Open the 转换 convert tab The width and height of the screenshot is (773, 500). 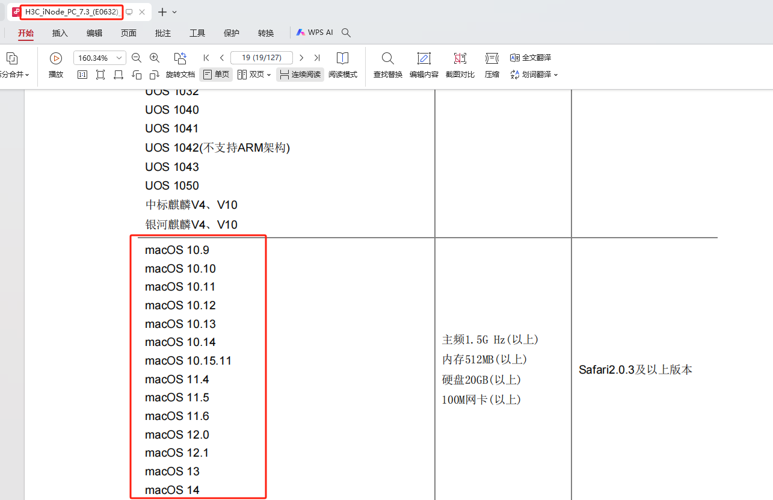point(266,33)
